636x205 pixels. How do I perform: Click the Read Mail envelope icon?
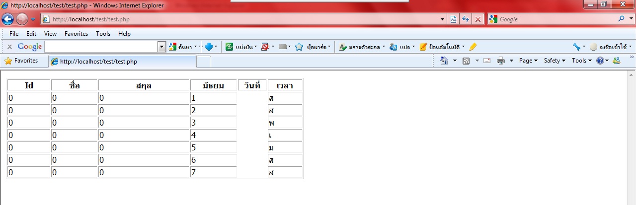pos(487,61)
